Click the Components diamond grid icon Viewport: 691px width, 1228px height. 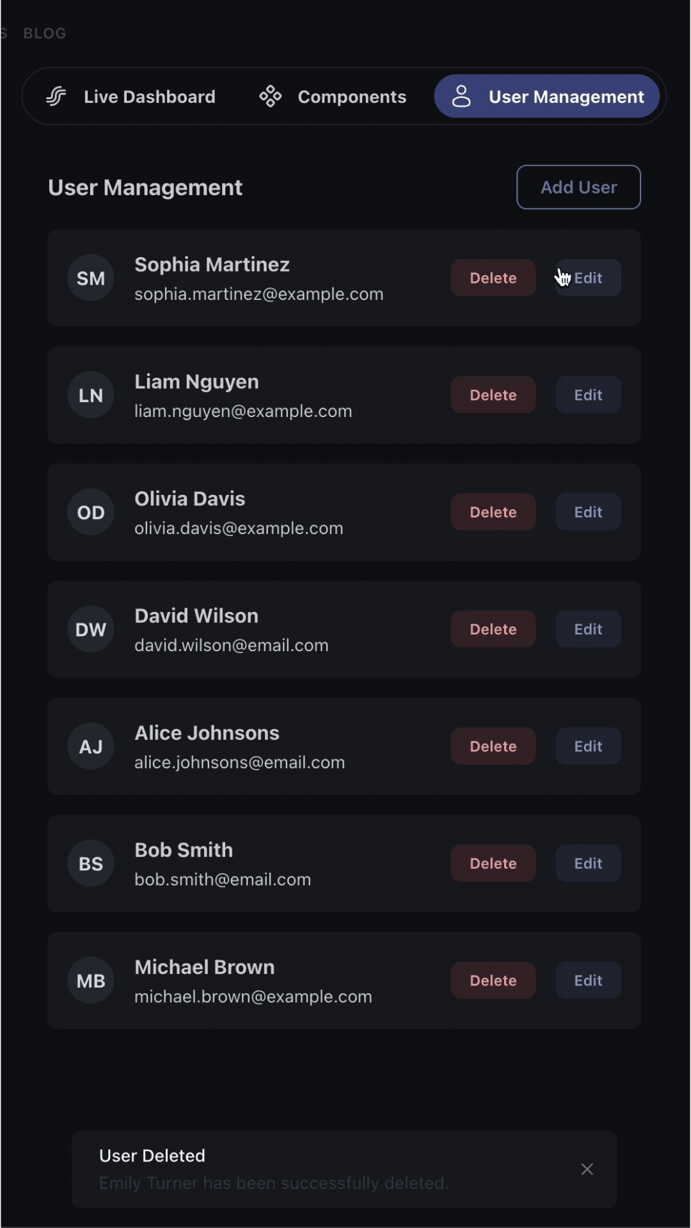point(270,97)
